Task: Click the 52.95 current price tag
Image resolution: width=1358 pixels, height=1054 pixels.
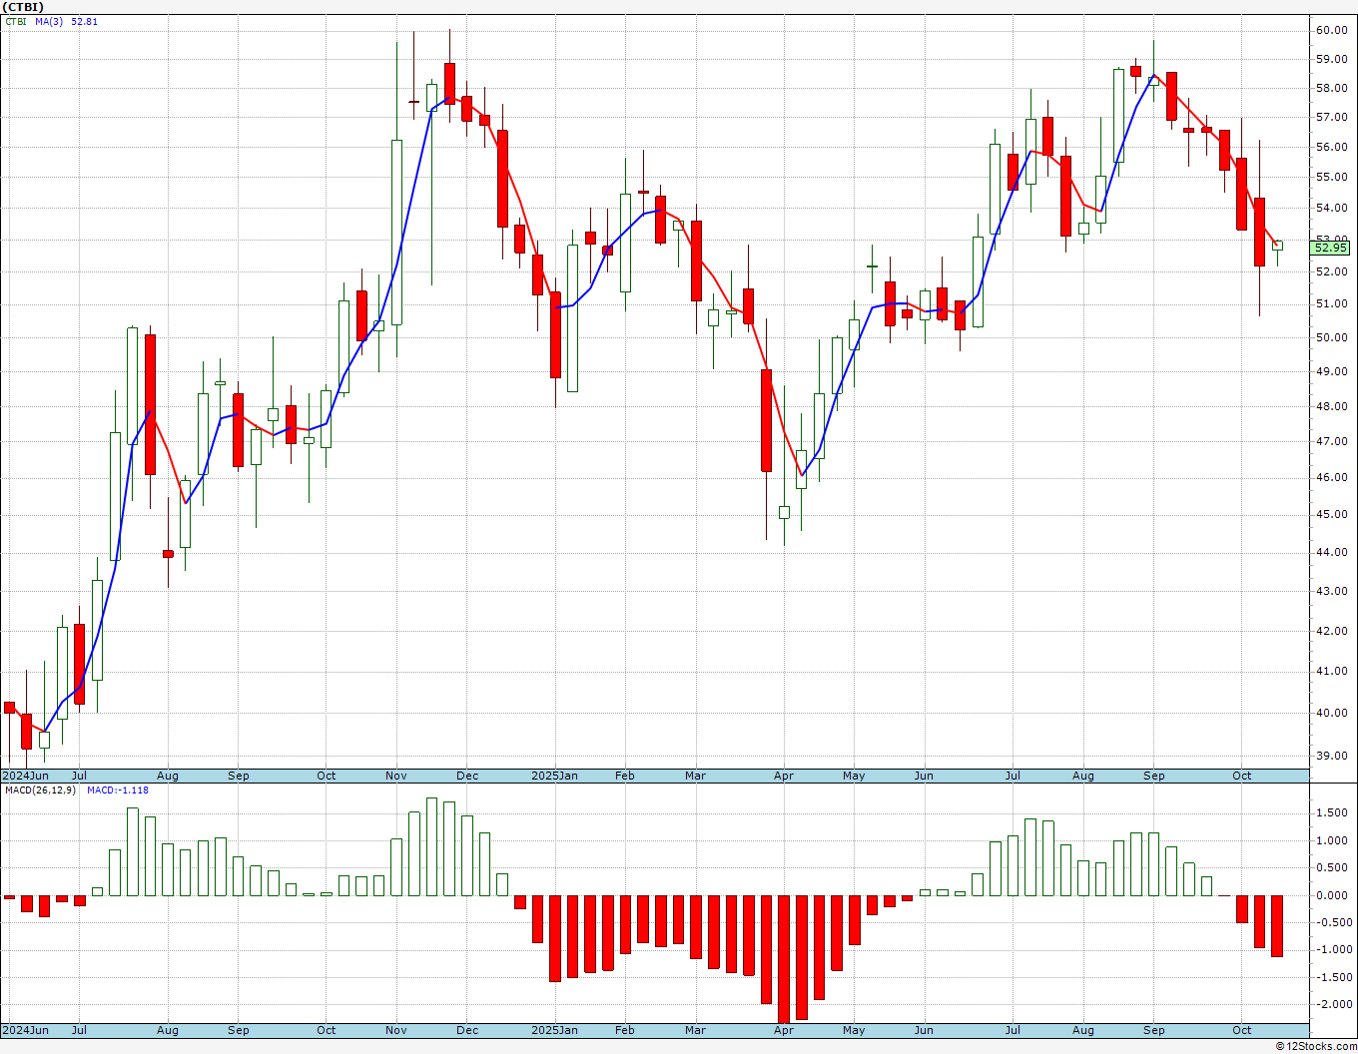Action: [x=1331, y=248]
